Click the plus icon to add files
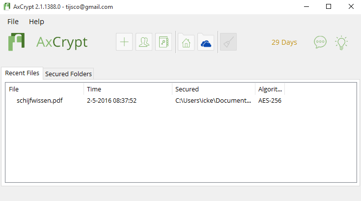This screenshot has width=361, height=201. tap(124, 42)
